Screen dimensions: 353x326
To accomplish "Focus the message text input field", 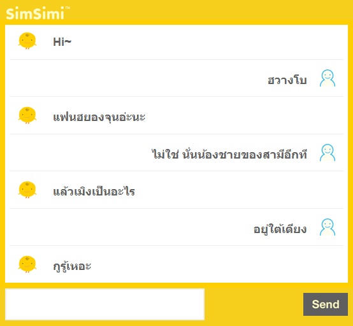I will (x=104, y=304).
